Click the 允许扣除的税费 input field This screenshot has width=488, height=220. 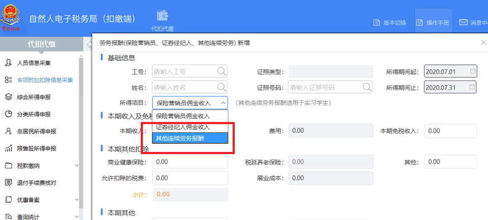(x=190, y=178)
